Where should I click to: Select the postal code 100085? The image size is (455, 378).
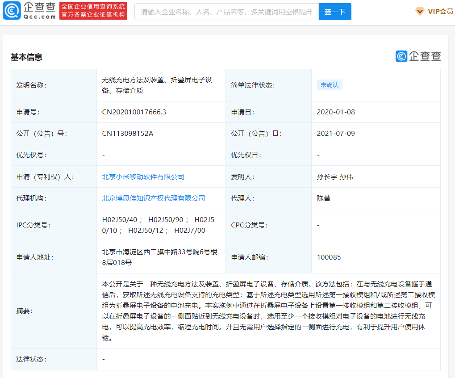tap(329, 257)
